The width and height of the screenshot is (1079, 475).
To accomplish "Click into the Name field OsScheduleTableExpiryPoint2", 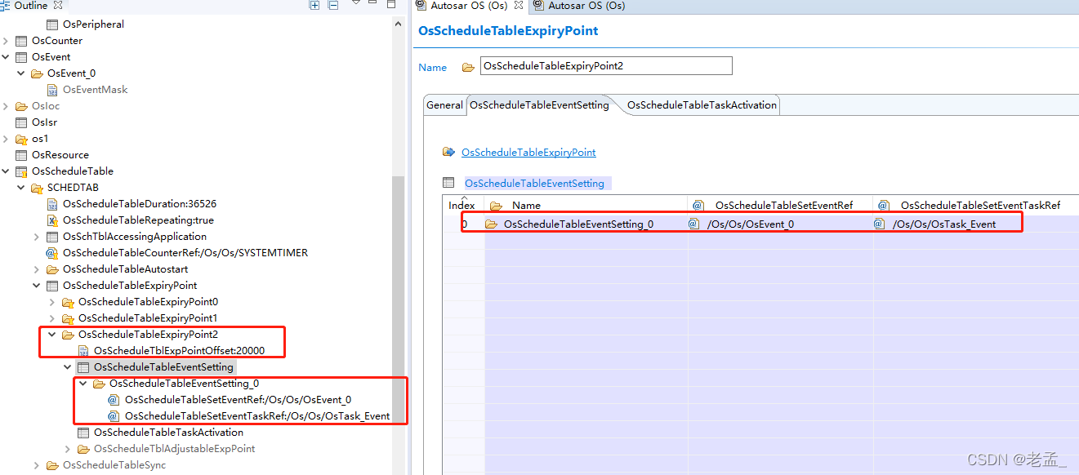I will click(606, 66).
